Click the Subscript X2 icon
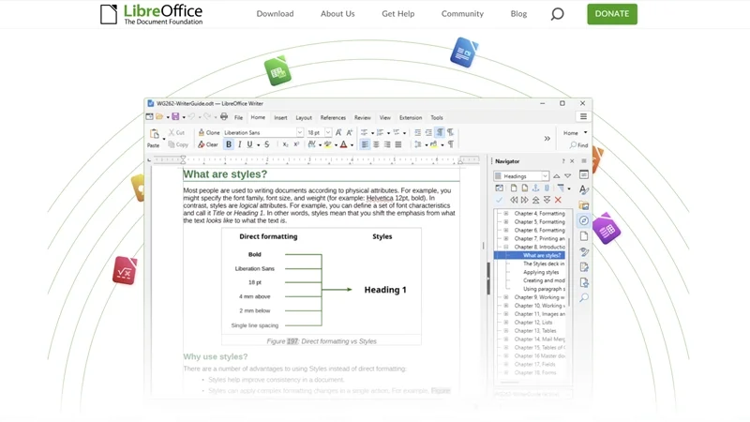The image size is (750, 422). pos(286,144)
